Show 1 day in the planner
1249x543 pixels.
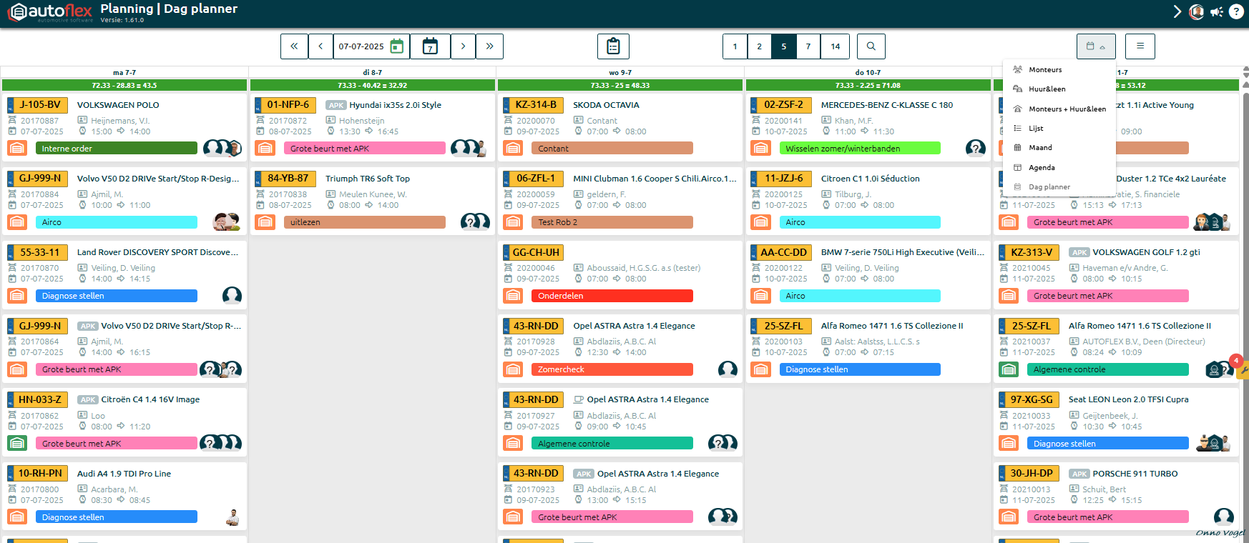click(x=735, y=46)
